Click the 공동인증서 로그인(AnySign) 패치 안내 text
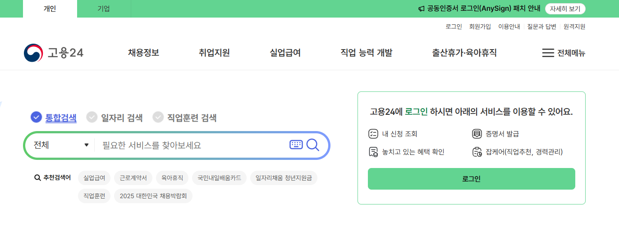 [x=484, y=9]
